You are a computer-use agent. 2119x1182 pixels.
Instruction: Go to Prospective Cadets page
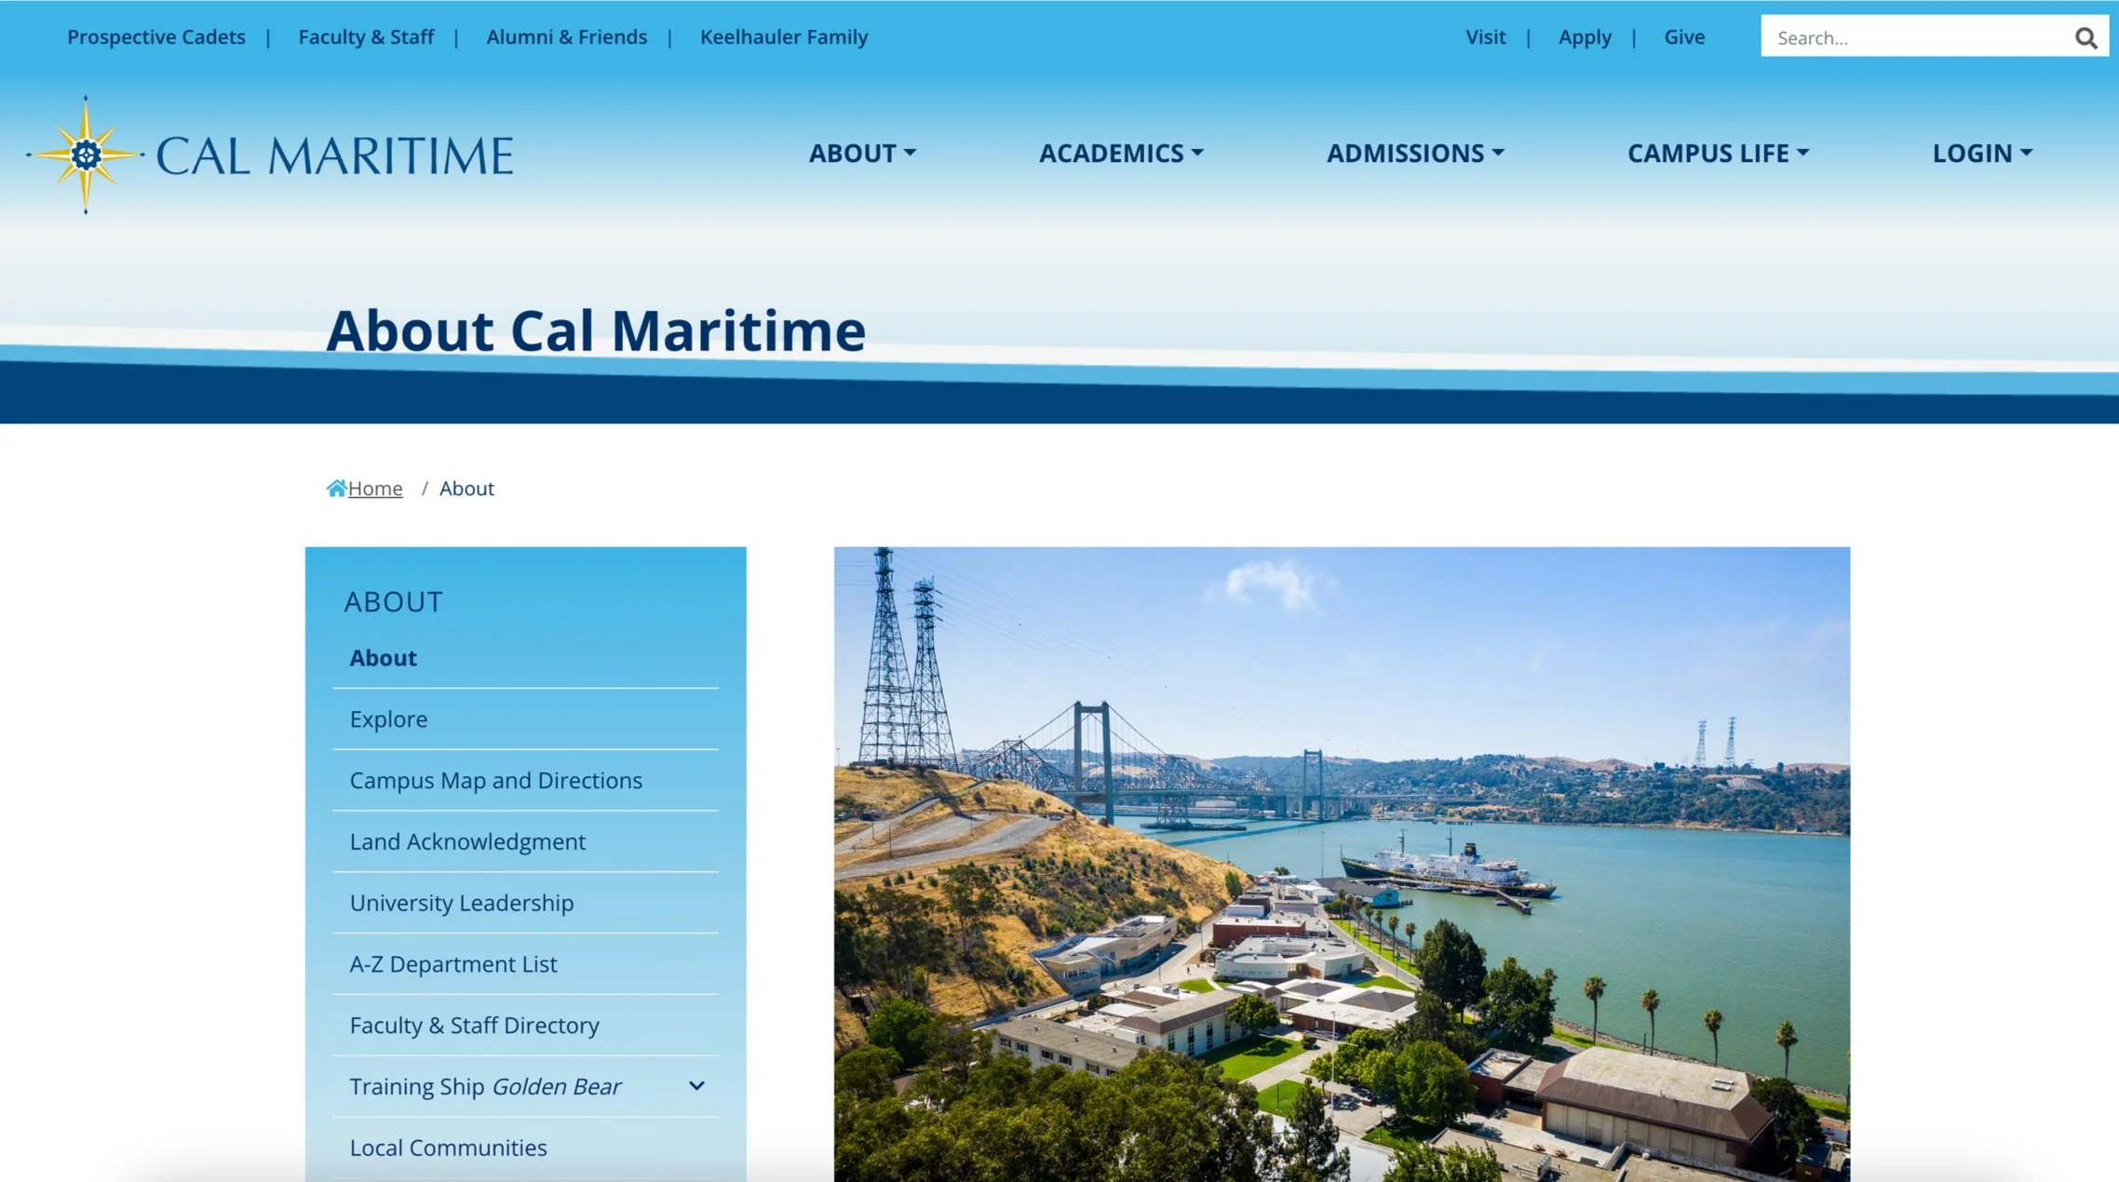(x=156, y=37)
